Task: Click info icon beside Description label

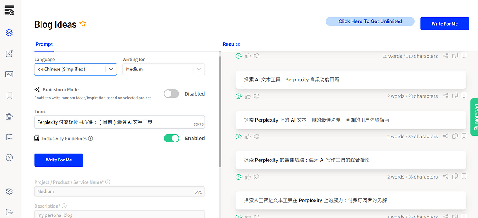Action: point(64,206)
